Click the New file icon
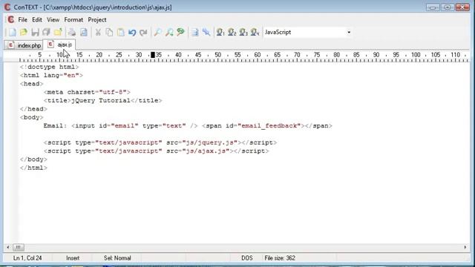 (x=13, y=32)
